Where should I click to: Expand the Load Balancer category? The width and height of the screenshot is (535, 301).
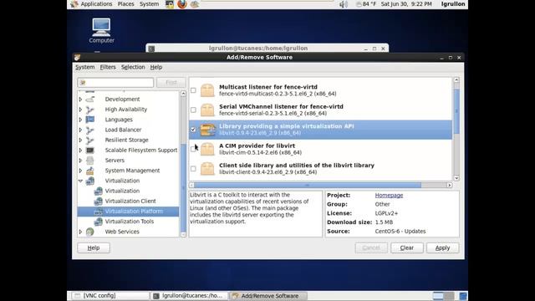(80, 130)
